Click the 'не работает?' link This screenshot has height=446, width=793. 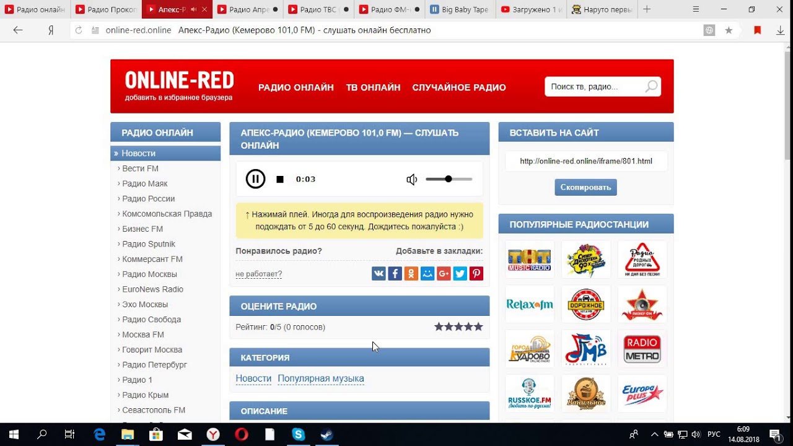tap(258, 274)
